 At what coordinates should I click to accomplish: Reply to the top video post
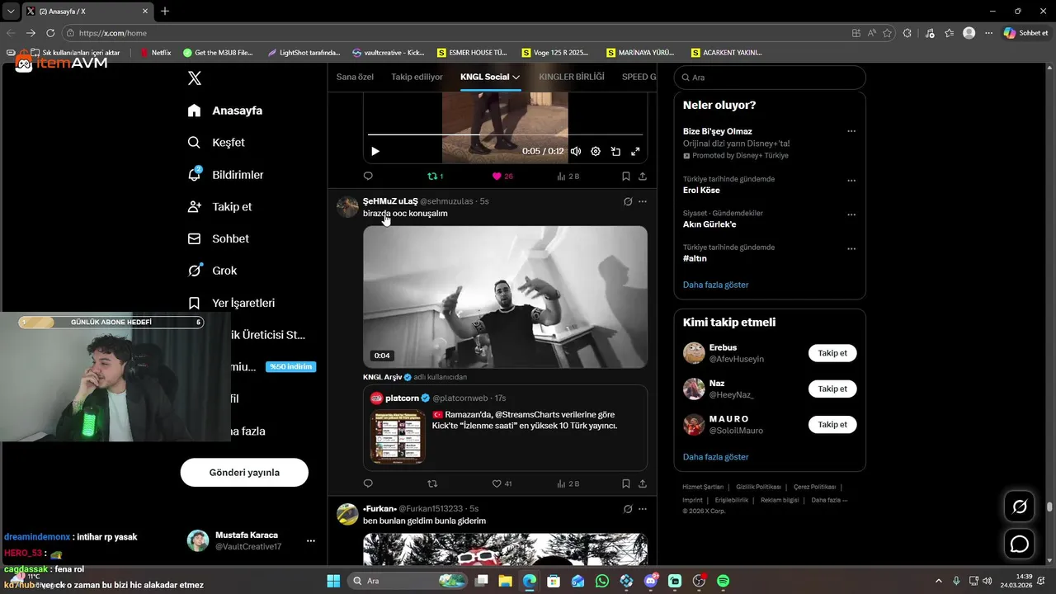pos(368,176)
